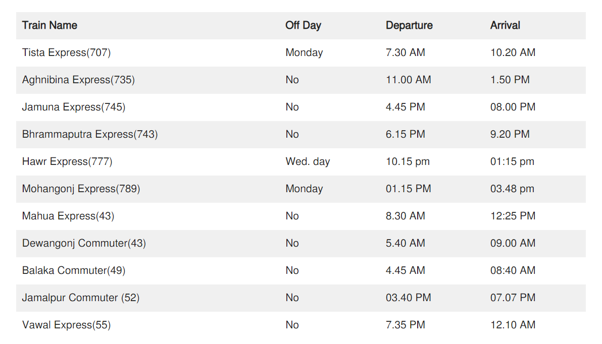The image size is (602, 344).
Task: Click the Departure column header
Action: click(409, 25)
